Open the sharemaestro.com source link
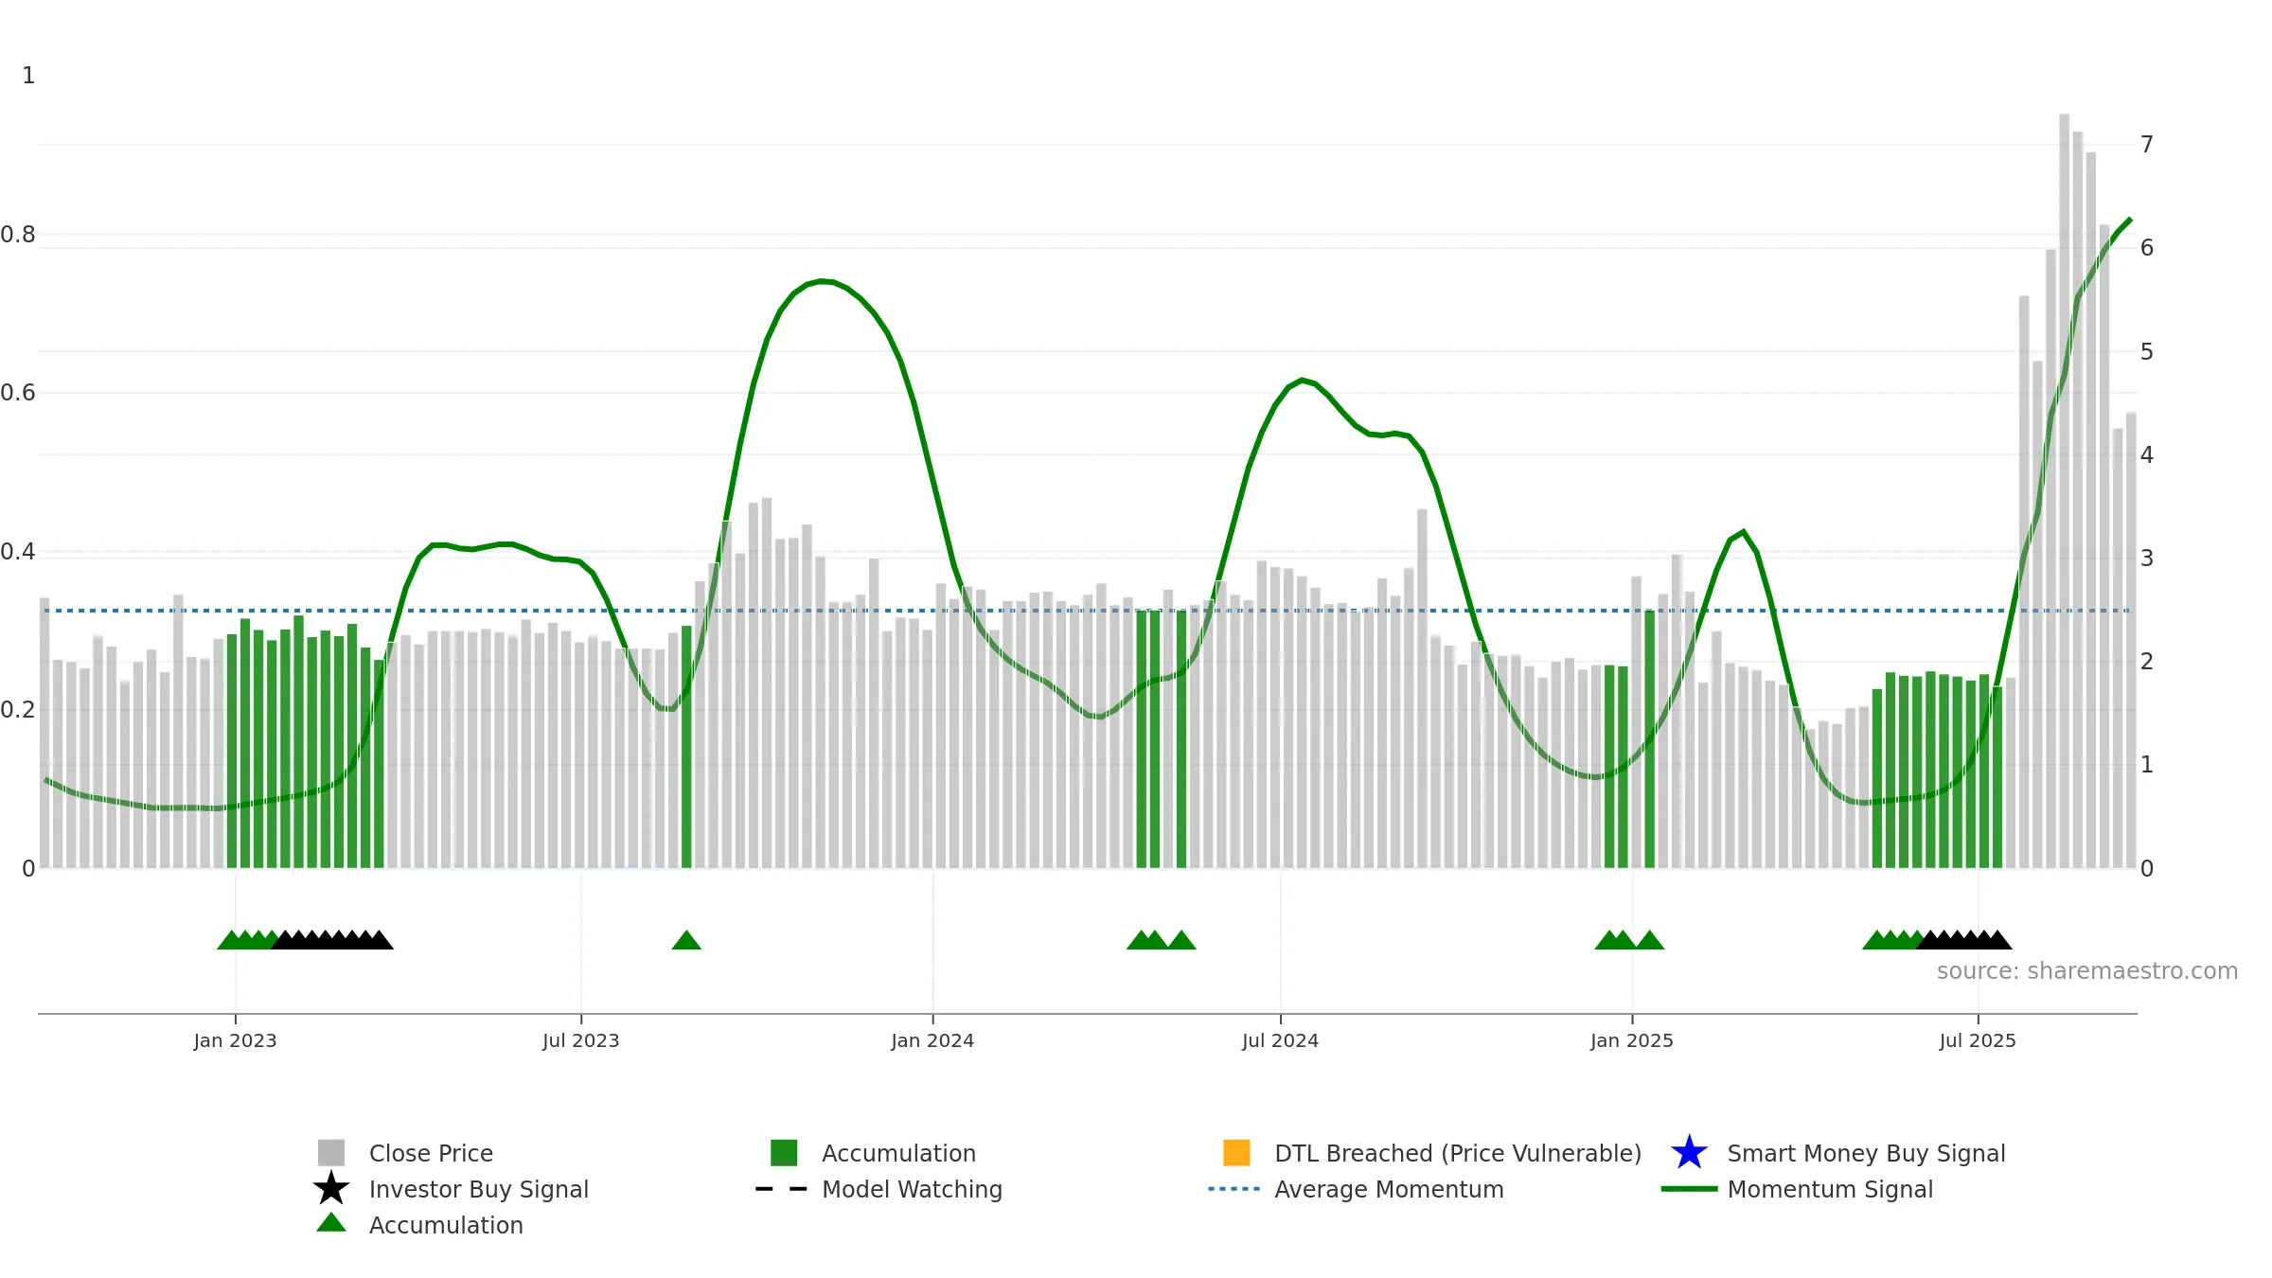Viewport: 2272px width, 1278px height. pos(2086,971)
